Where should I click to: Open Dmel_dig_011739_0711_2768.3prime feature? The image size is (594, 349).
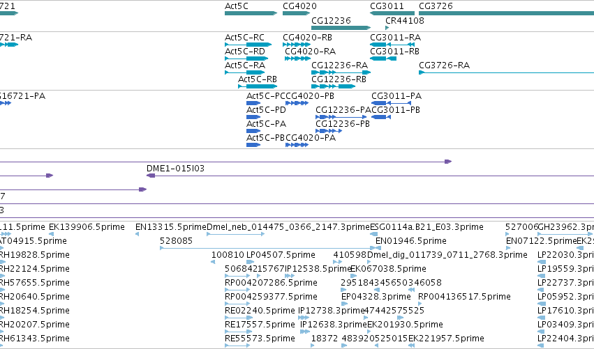point(447,255)
